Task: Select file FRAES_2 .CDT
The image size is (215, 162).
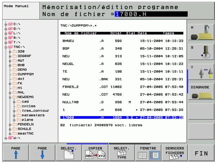Action: pyautogui.click(x=122, y=87)
